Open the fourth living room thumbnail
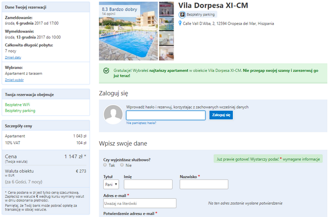The width and height of the screenshot is (329, 217). [167, 53]
